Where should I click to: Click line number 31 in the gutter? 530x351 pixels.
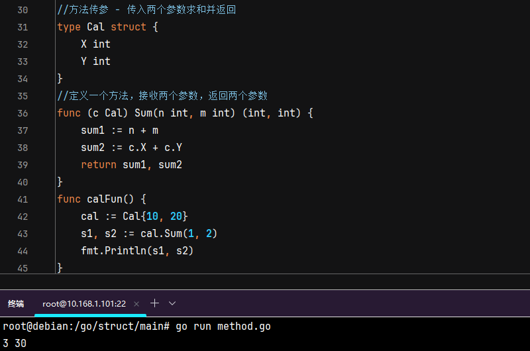click(22, 27)
